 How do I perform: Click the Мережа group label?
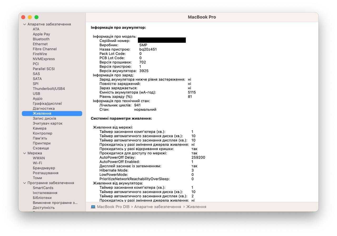35,153
